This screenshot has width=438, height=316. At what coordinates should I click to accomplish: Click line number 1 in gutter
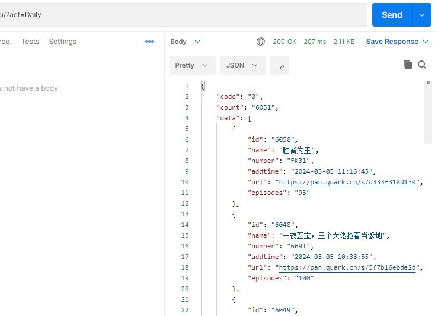click(x=187, y=86)
